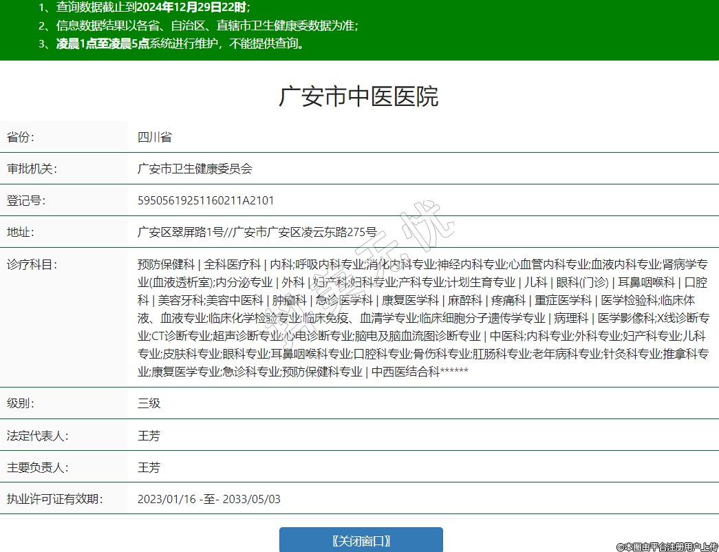
Task: Click the 凌晨1点至凌晨5点 maintenance notice line
Action: point(180,44)
